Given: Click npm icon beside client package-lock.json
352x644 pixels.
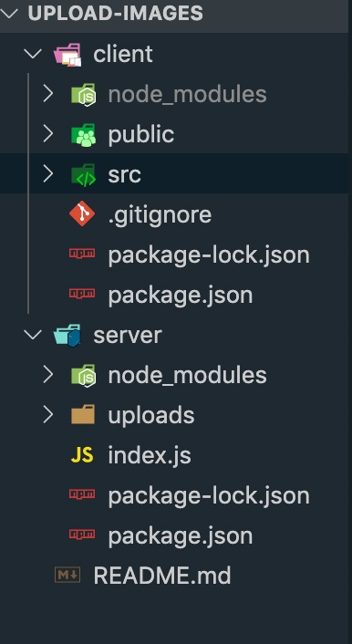Looking at the screenshot, I should click(x=82, y=254).
